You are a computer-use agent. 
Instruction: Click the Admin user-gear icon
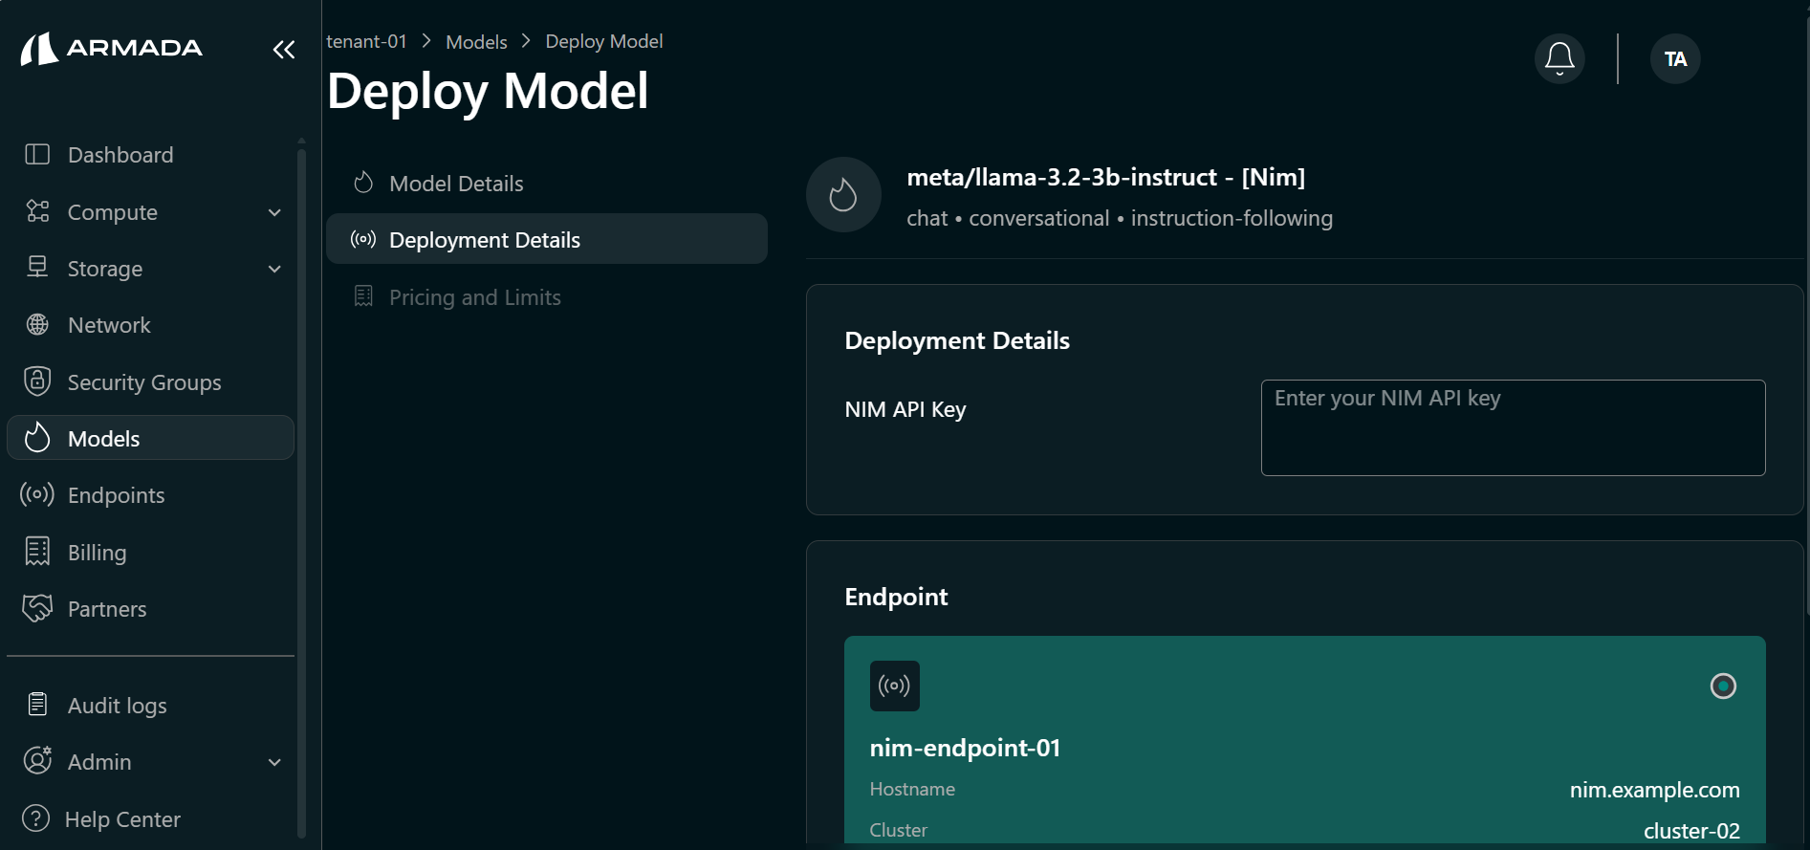click(x=37, y=761)
